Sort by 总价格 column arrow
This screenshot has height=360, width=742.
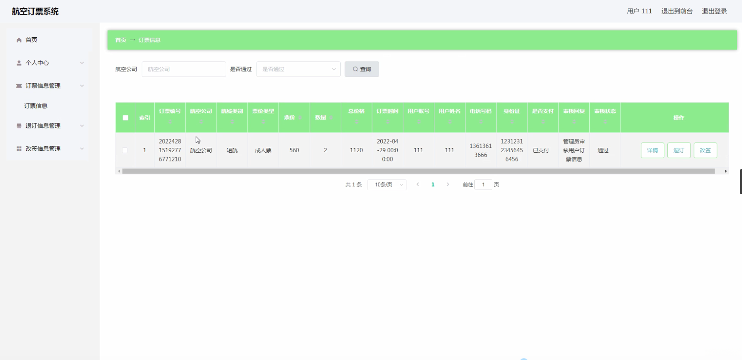357,122
